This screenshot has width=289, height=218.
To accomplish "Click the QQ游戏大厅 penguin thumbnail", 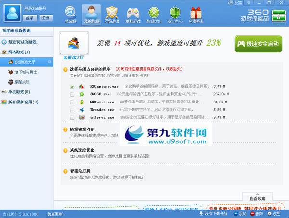I will pyautogui.click(x=74, y=43).
